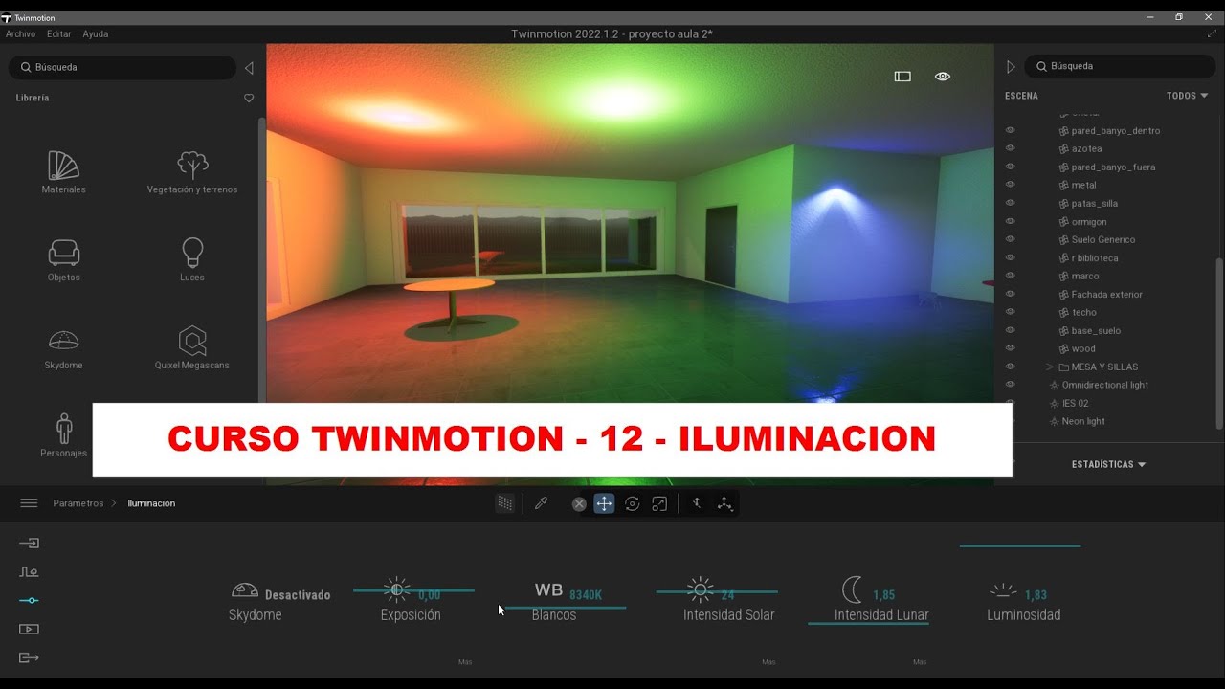Viewport: 1225px width, 689px height.
Task: Collapse the right scene panel arrow
Action: tap(1011, 67)
